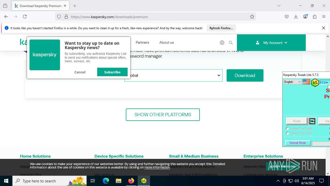The height and width of the screenshot is (186, 330).
Task: Save page to Pocket
Action: (287, 17)
